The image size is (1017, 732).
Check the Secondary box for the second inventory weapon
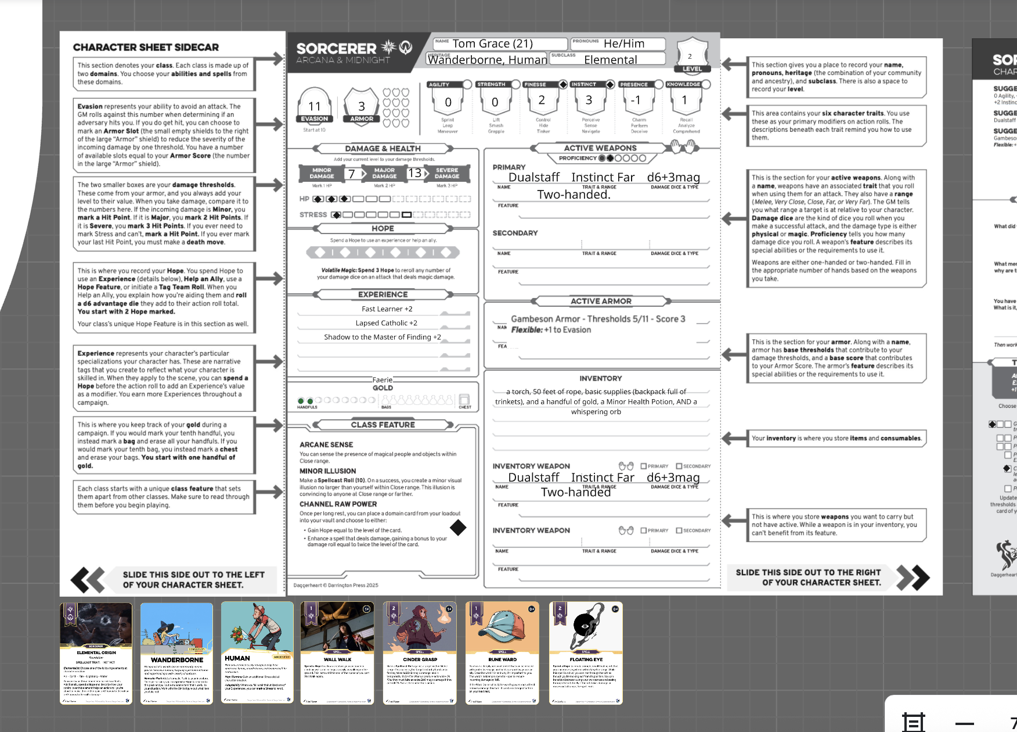tap(678, 530)
